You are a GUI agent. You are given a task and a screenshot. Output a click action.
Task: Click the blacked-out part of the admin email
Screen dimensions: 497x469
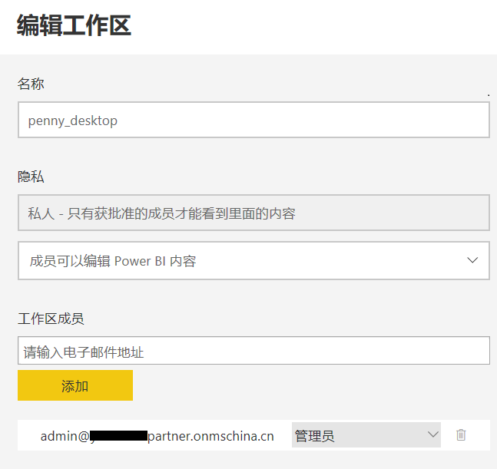[x=119, y=436]
